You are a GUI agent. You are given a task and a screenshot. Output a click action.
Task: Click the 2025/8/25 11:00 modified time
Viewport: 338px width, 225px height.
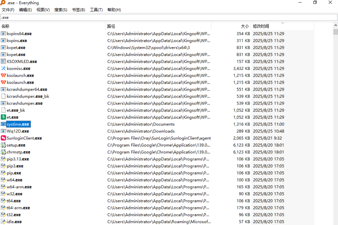click(269, 124)
